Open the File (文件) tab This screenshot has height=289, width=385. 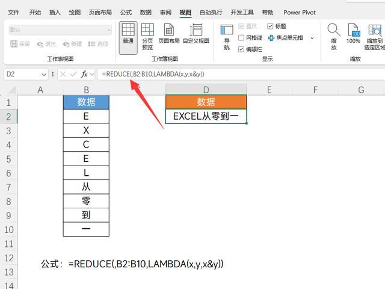click(x=13, y=12)
